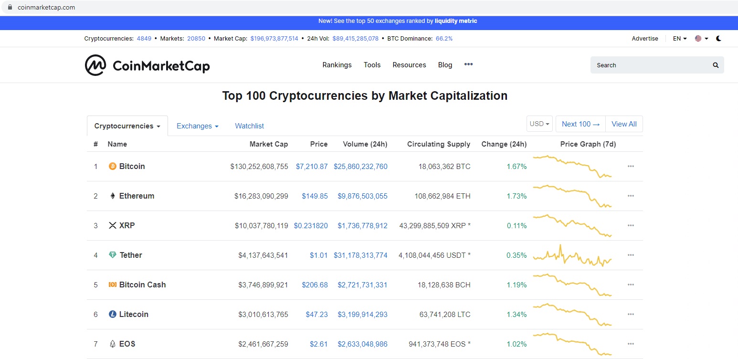The width and height of the screenshot is (738, 359).
Task: Open the liquidity metric banner link
Action: pos(456,21)
